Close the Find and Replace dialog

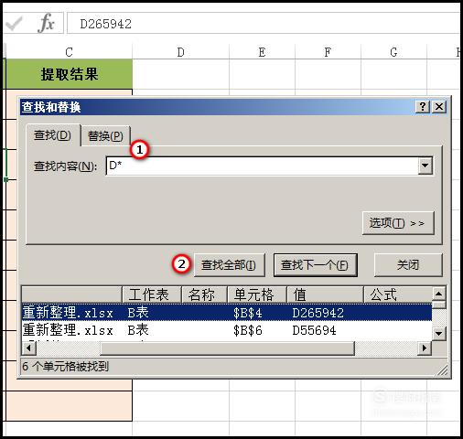click(x=439, y=107)
